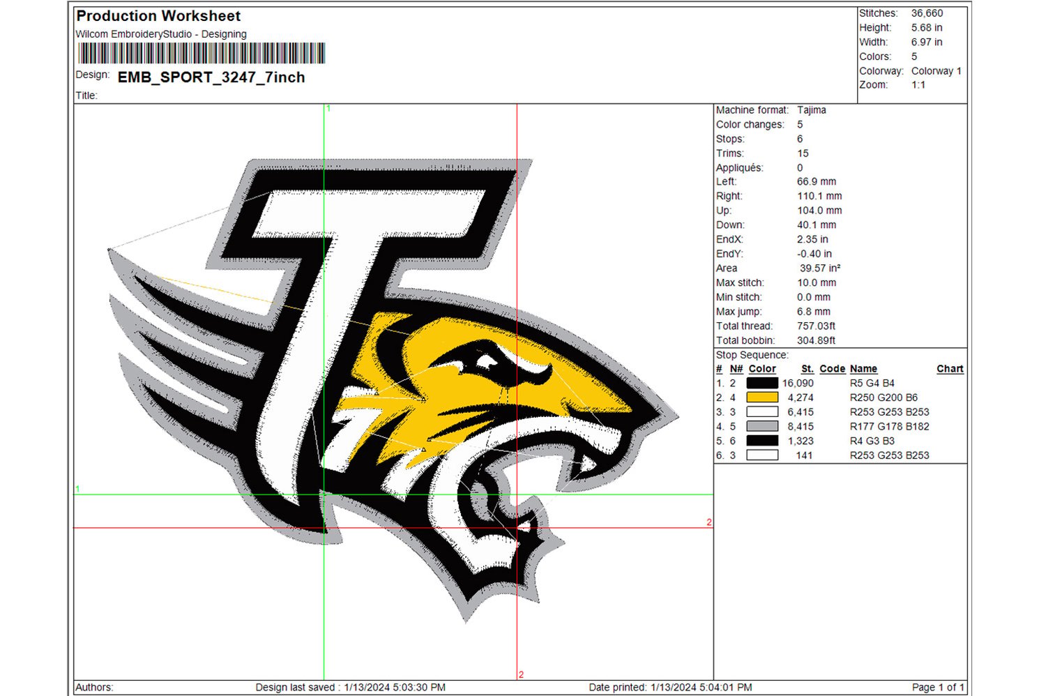Choose the gray R177 G178 B182 swatch

[762, 426]
